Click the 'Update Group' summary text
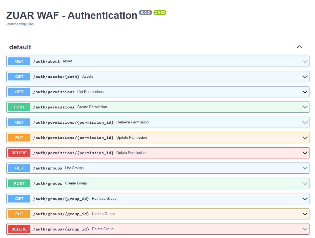Screen dimensions: 315x238 pyautogui.click(x=103, y=214)
